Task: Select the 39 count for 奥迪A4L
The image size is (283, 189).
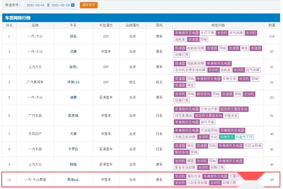Action: click(x=272, y=180)
